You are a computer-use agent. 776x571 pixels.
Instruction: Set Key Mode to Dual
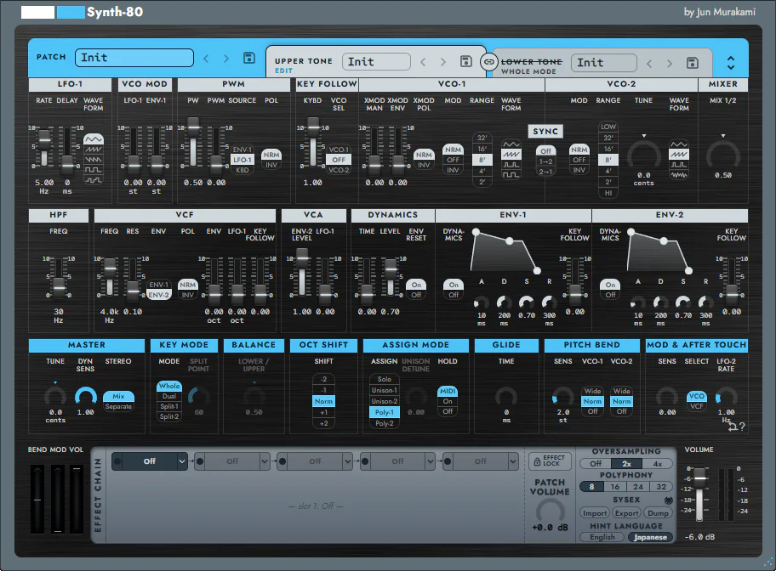point(169,397)
